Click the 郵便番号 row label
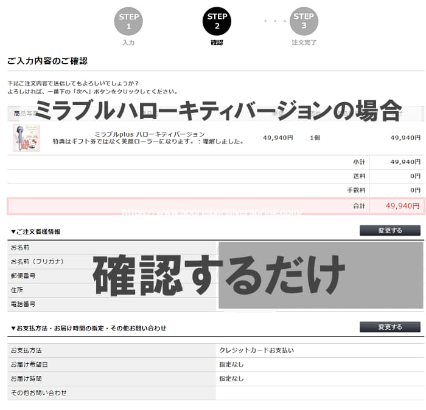 click(23, 276)
